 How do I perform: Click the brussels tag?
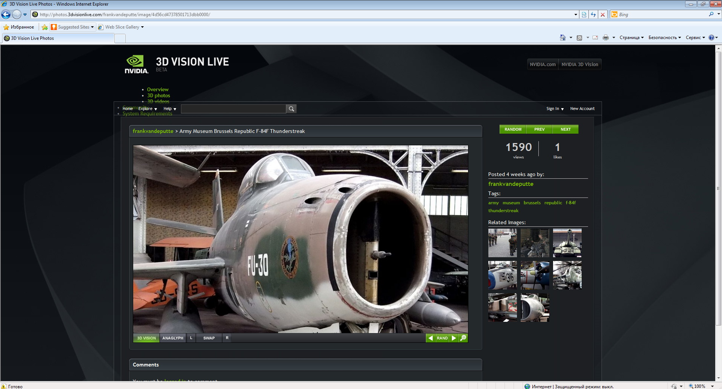click(x=532, y=203)
